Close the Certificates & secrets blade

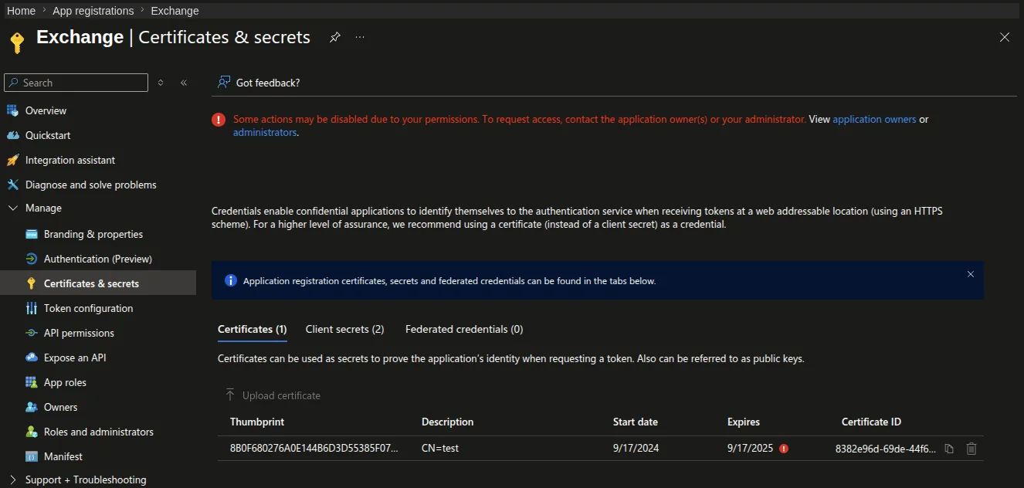click(1005, 37)
